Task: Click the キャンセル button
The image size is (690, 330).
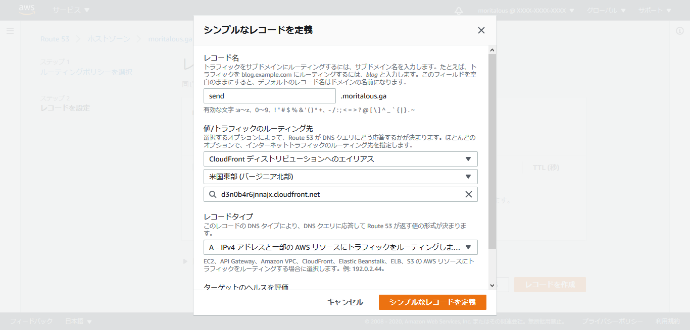Action: [x=345, y=302]
